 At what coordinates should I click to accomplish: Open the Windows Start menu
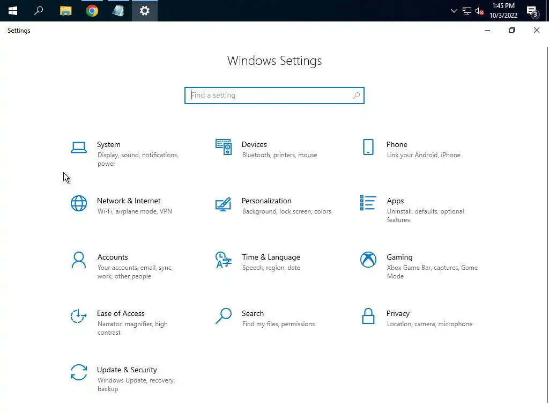click(13, 11)
